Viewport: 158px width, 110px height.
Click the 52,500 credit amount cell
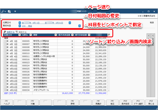(82, 56)
